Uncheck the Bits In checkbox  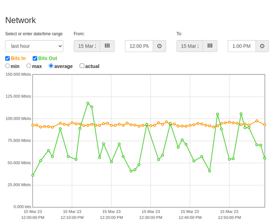8,58
